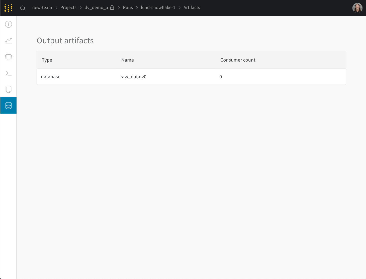Screen dimensions: 366x279
Task: Open dv_demo_a project breadcrumb
Action: pyautogui.click(x=96, y=8)
